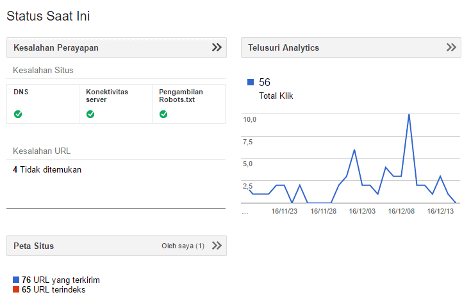471x306 pixels.
Task: Click the red URL terindeks swatch
Action: coord(16,290)
